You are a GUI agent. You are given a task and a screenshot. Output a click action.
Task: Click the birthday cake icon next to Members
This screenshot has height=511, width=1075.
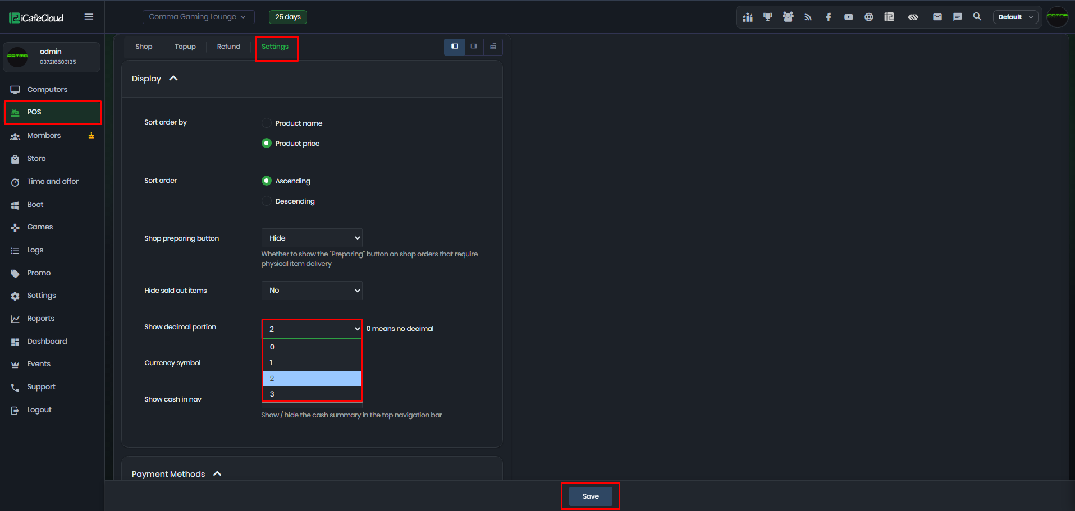coord(91,136)
